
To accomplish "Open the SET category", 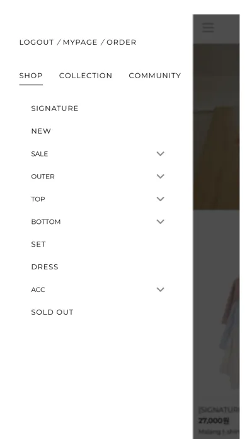I will point(38,244).
